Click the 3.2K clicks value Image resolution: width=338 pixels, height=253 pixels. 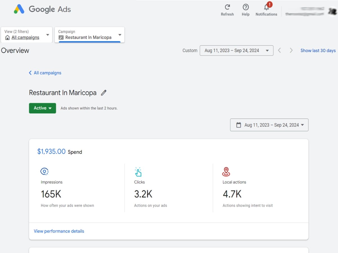click(x=143, y=194)
